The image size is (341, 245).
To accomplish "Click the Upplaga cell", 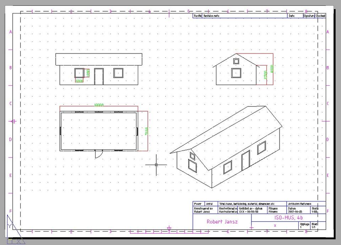I will pyautogui.click(x=305, y=226).
